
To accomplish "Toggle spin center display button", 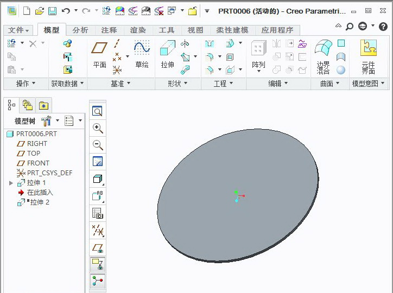I will pos(98,281).
